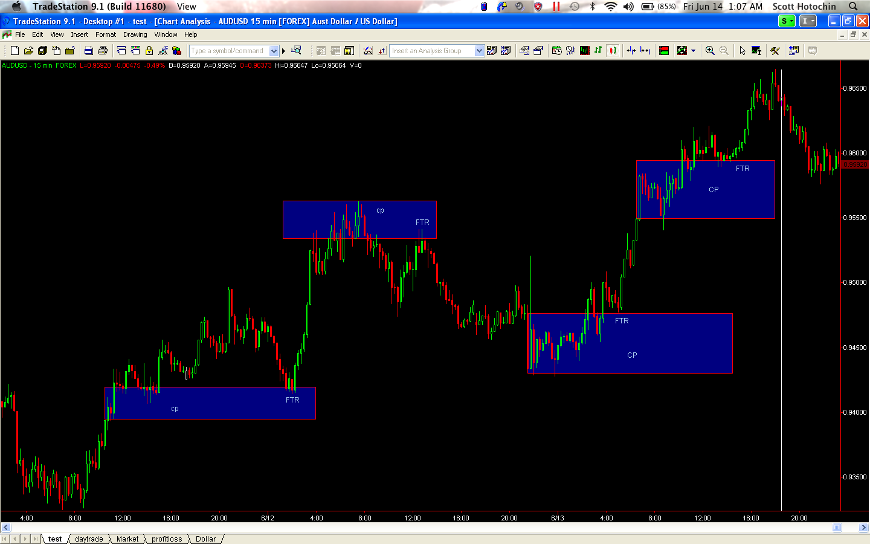Open the symbol/command dropdown arrow
Screen dimensions: 870x544
click(274, 51)
